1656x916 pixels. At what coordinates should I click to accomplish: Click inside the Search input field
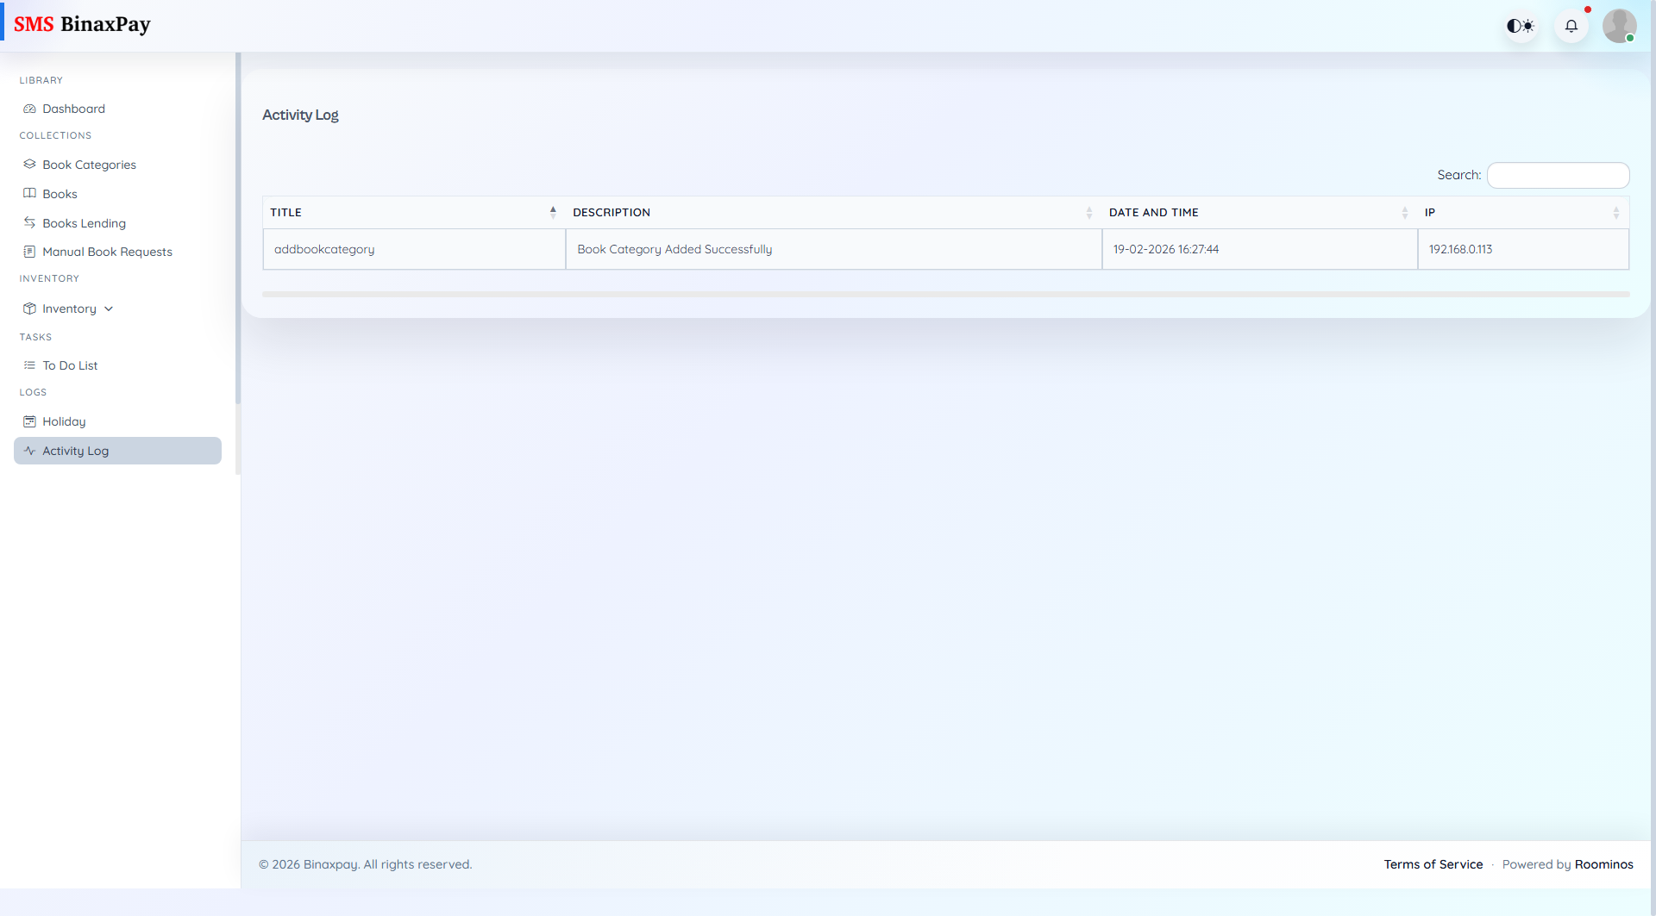(1557, 175)
